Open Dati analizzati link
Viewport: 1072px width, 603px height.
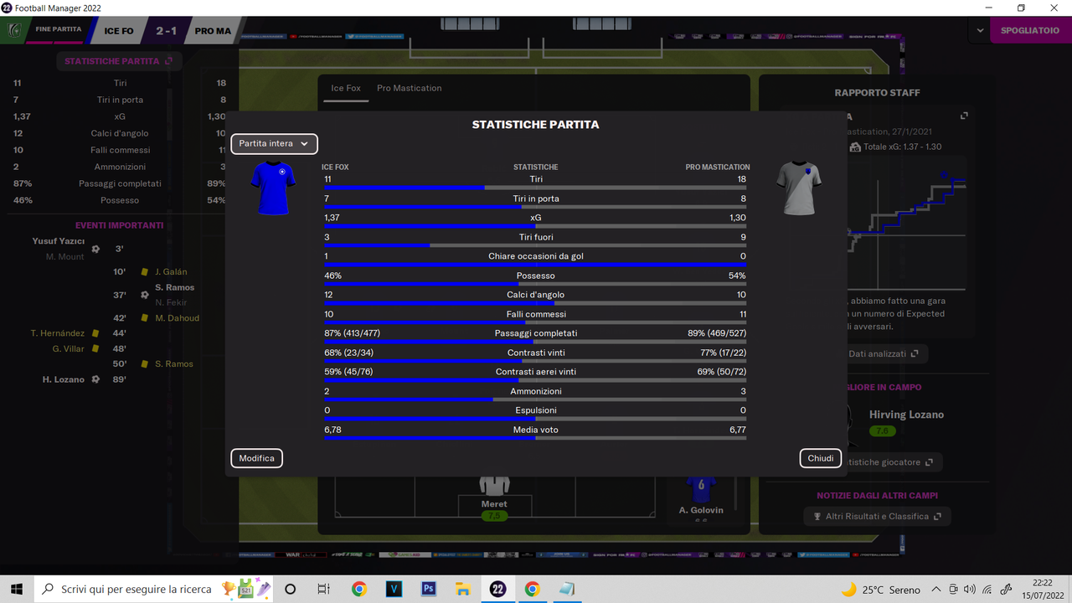pos(884,354)
